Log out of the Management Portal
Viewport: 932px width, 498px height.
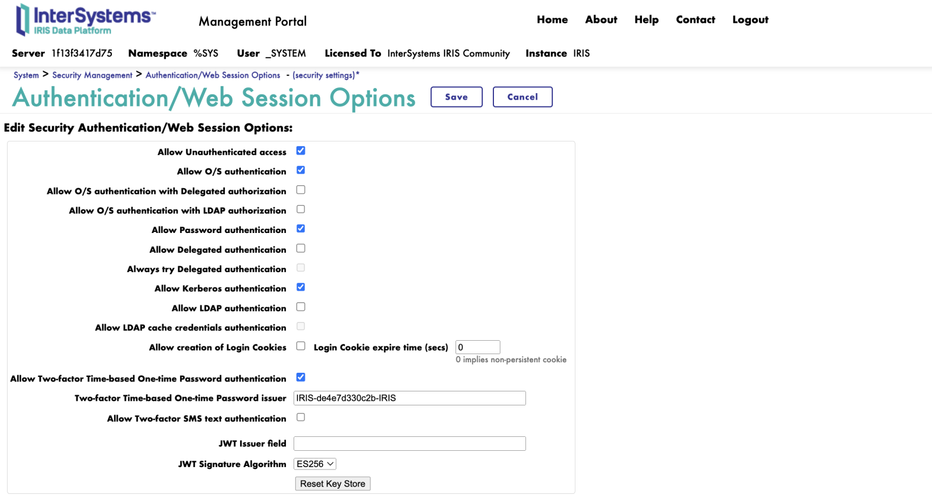(750, 20)
